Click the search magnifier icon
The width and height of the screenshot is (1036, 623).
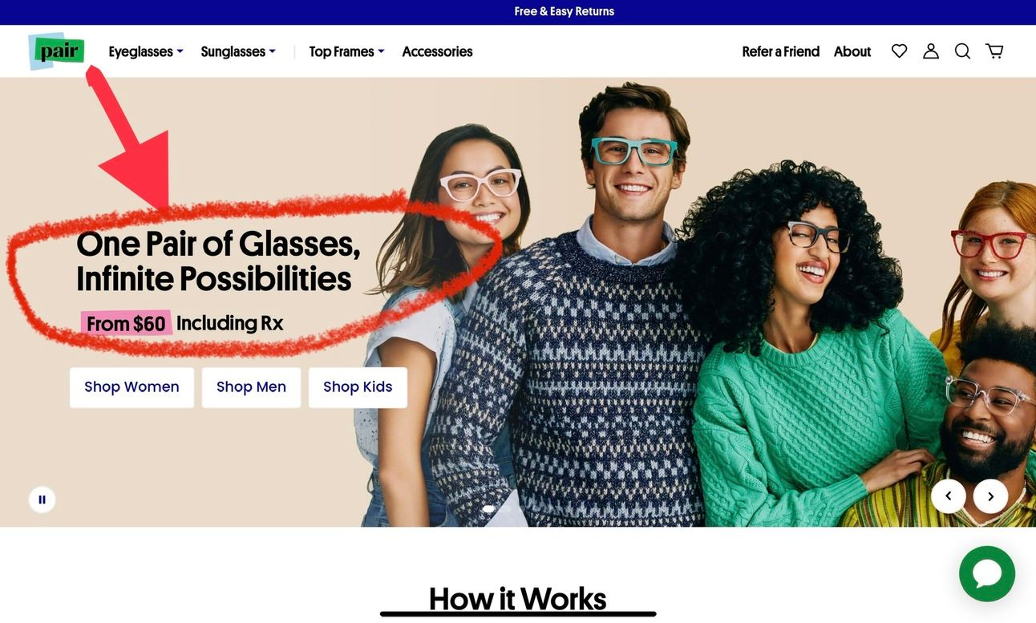pyautogui.click(x=963, y=51)
